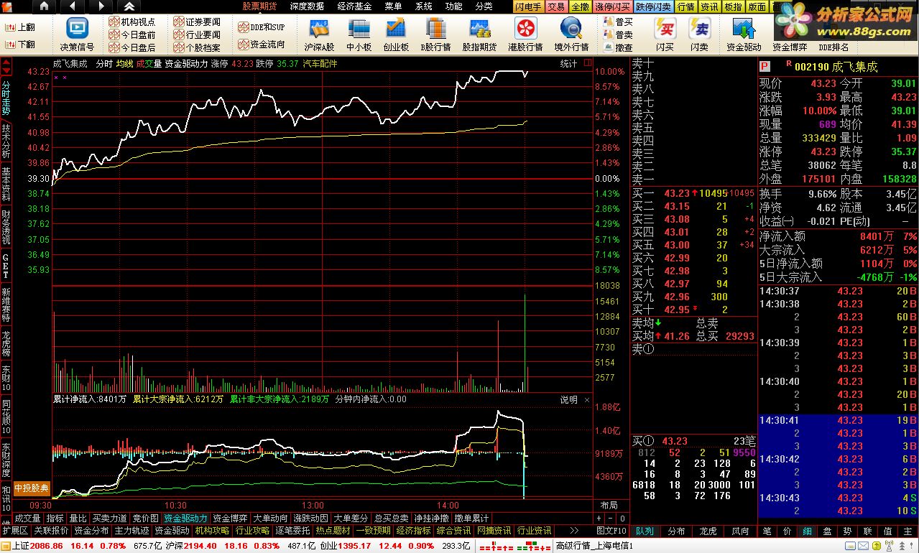The height and width of the screenshot is (553, 919).
Task: Open 机构视点 toolbar item
Action: tap(132, 22)
